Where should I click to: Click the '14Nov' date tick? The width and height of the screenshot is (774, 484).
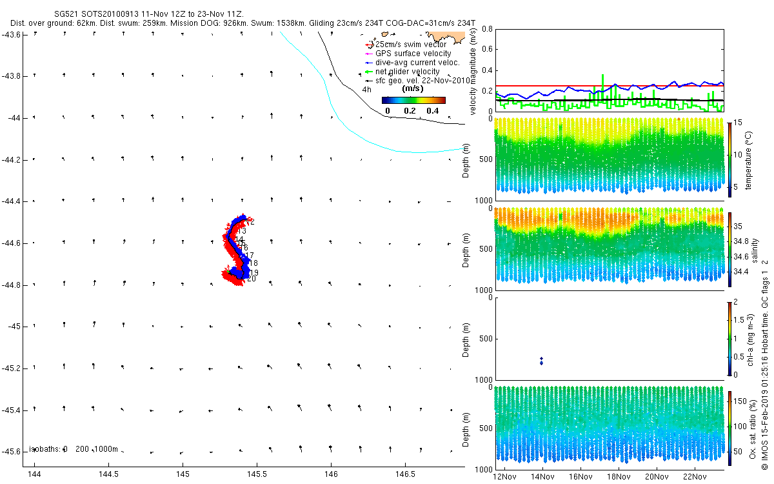click(542, 477)
